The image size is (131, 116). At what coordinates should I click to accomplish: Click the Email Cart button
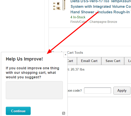(89, 61)
